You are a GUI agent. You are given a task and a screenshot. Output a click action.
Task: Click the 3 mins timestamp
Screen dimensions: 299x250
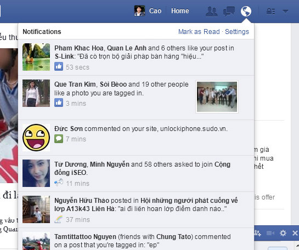(x=76, y=104)
